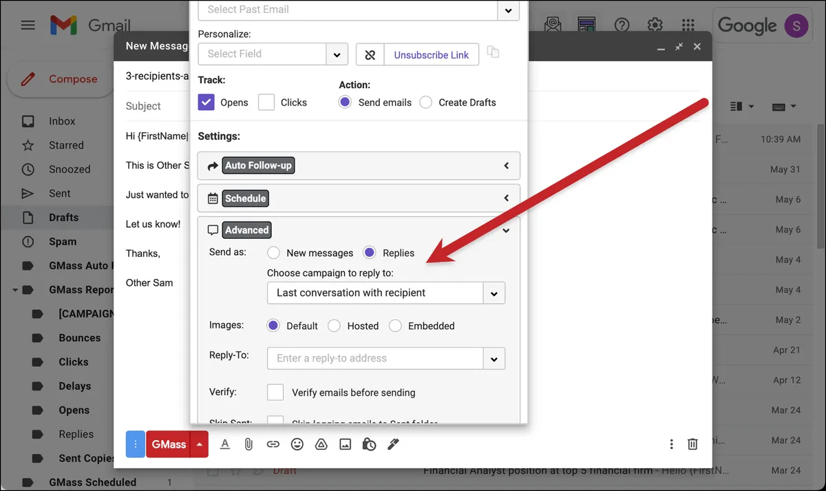This screenshot has height=491, width=826.
Task: Open more options in the compose toolbar
Action: point(671,444)
